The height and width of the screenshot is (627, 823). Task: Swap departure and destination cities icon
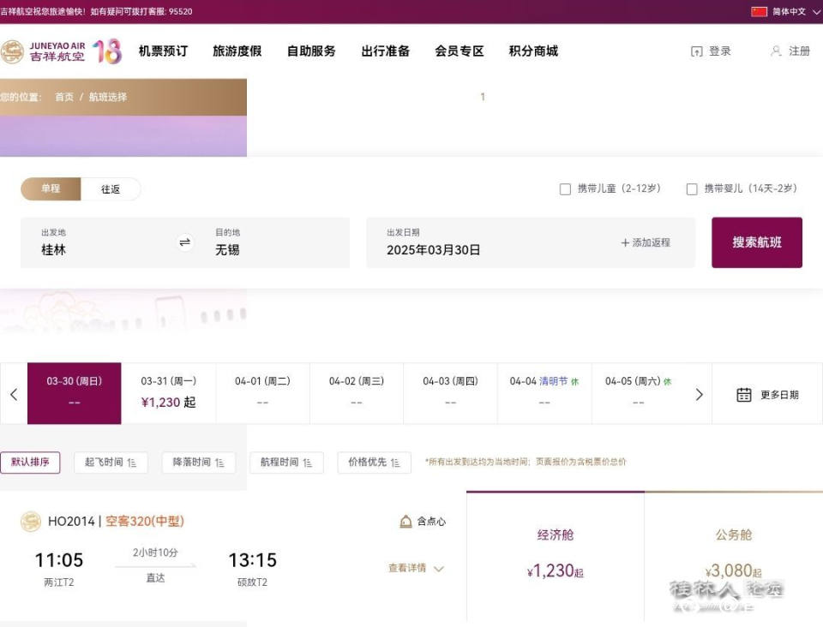click(x=185, y=242)
